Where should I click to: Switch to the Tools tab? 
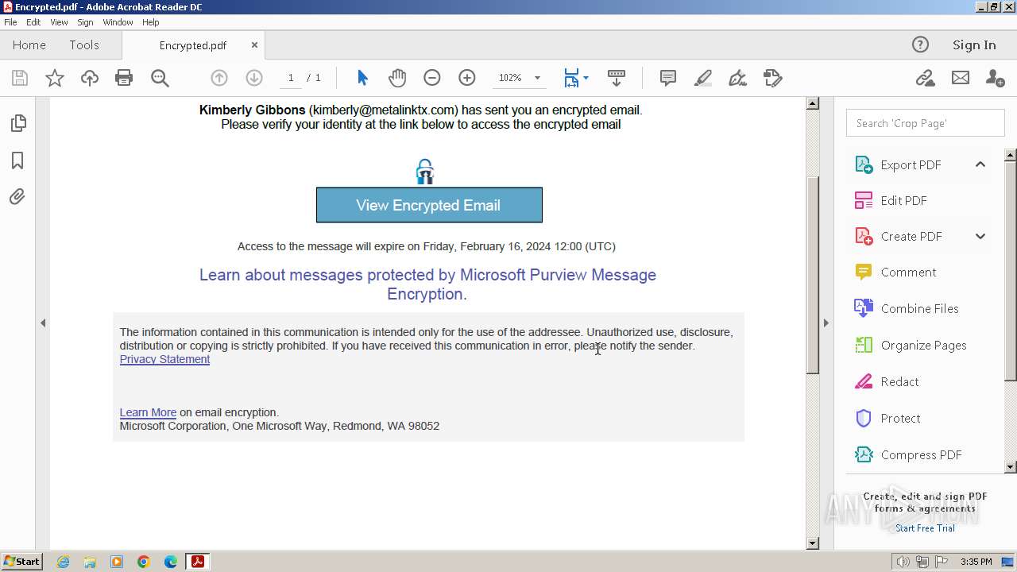pos(84,44)
